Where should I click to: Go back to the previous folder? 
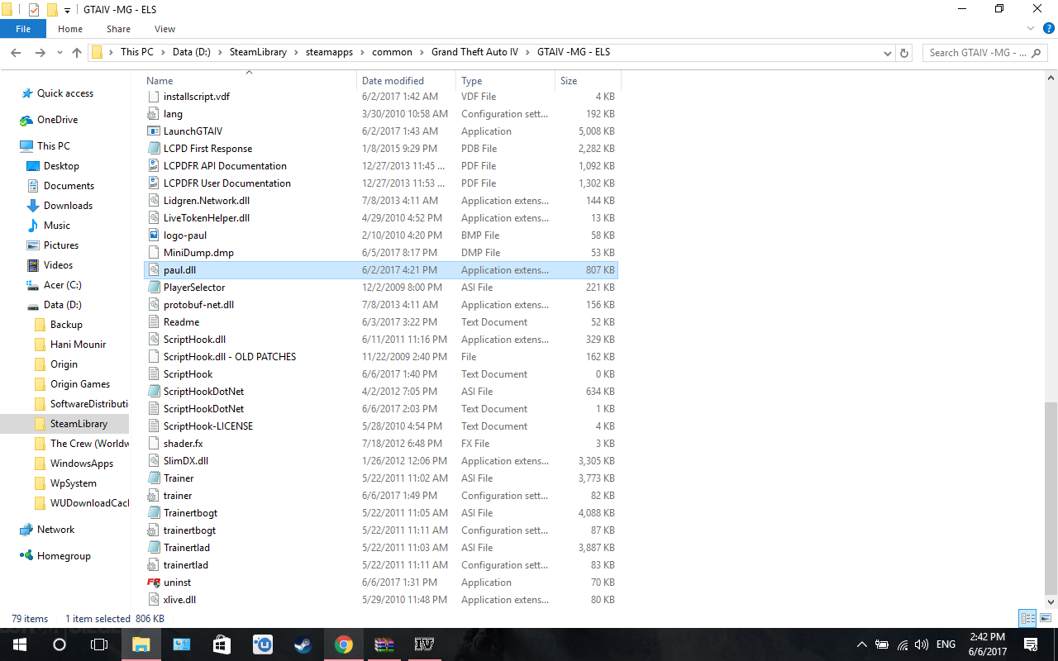point(16,53)
